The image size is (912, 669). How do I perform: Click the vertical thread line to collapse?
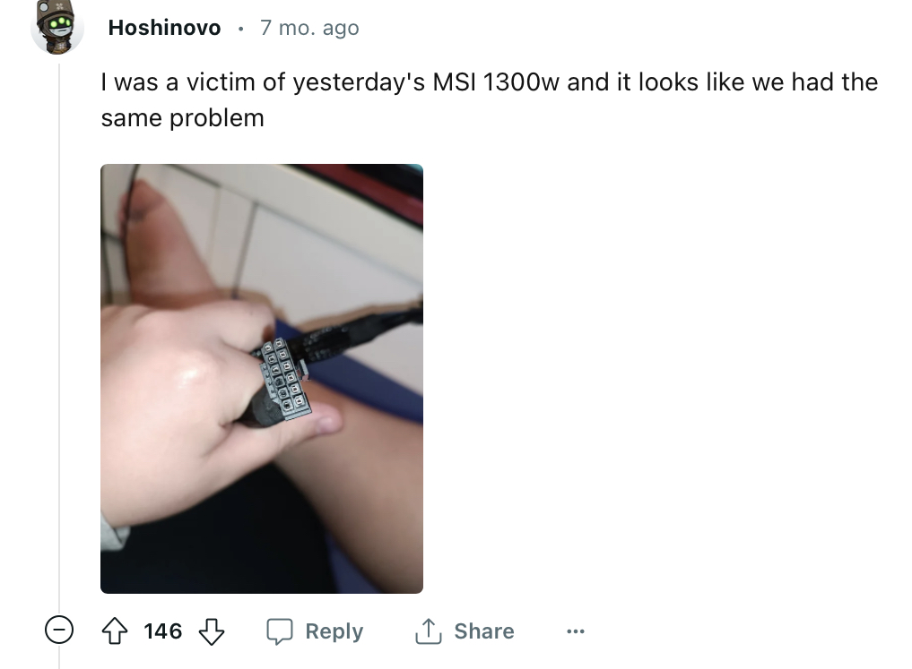tap(59, 337)
